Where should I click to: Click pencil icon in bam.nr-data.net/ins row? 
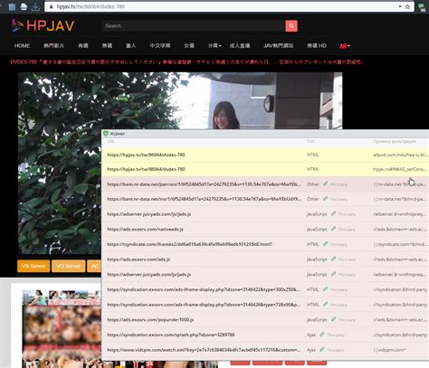click(x=325, y=198)
